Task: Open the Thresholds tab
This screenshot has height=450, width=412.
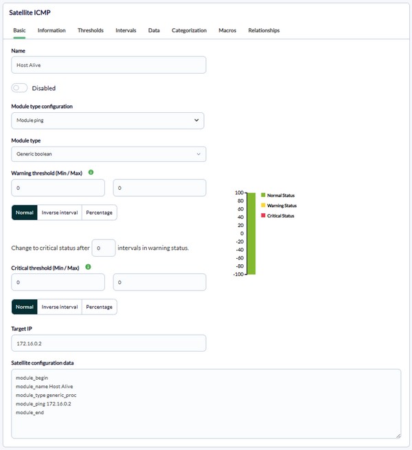Action: [x=91, y=30]
